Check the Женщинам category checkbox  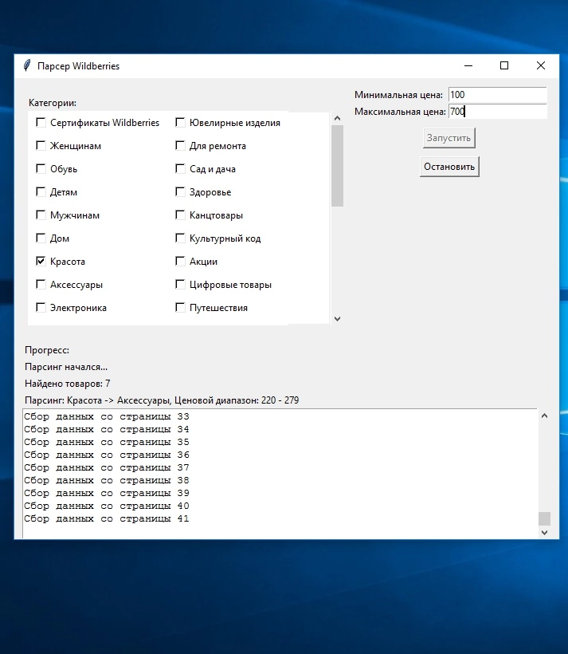coord(41,146)
